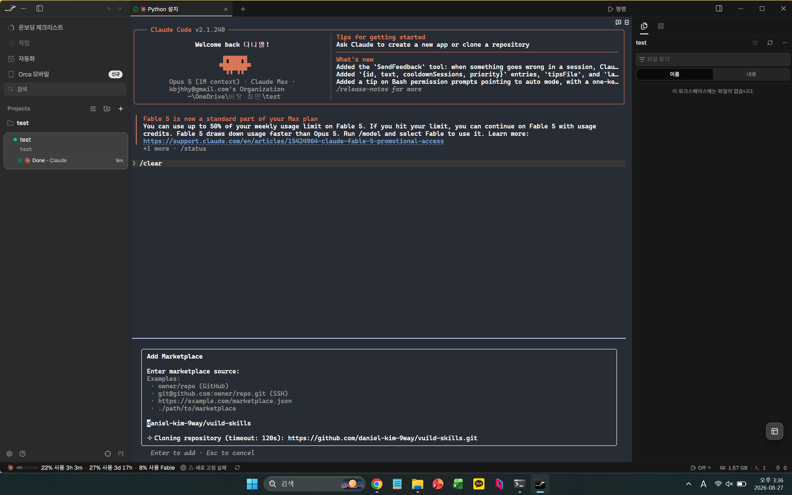The height and width of the screenshot is (495, 792).
Task: Click the terminal count indicator showing 1
Action: pyautogui.click(x=760, y=468)
